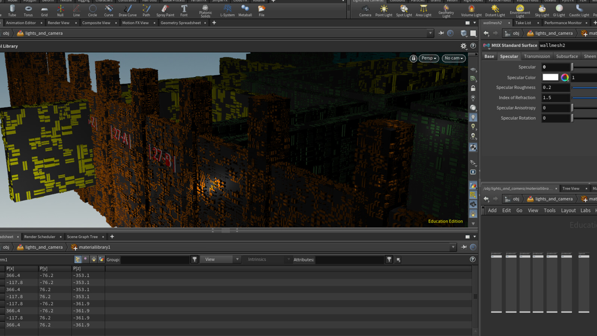Open the Persp viewport dropdown
Viewport: 597px width, 336px height.
point(429,58)
